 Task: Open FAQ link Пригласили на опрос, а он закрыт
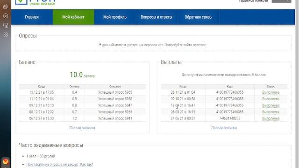point(60,164)
